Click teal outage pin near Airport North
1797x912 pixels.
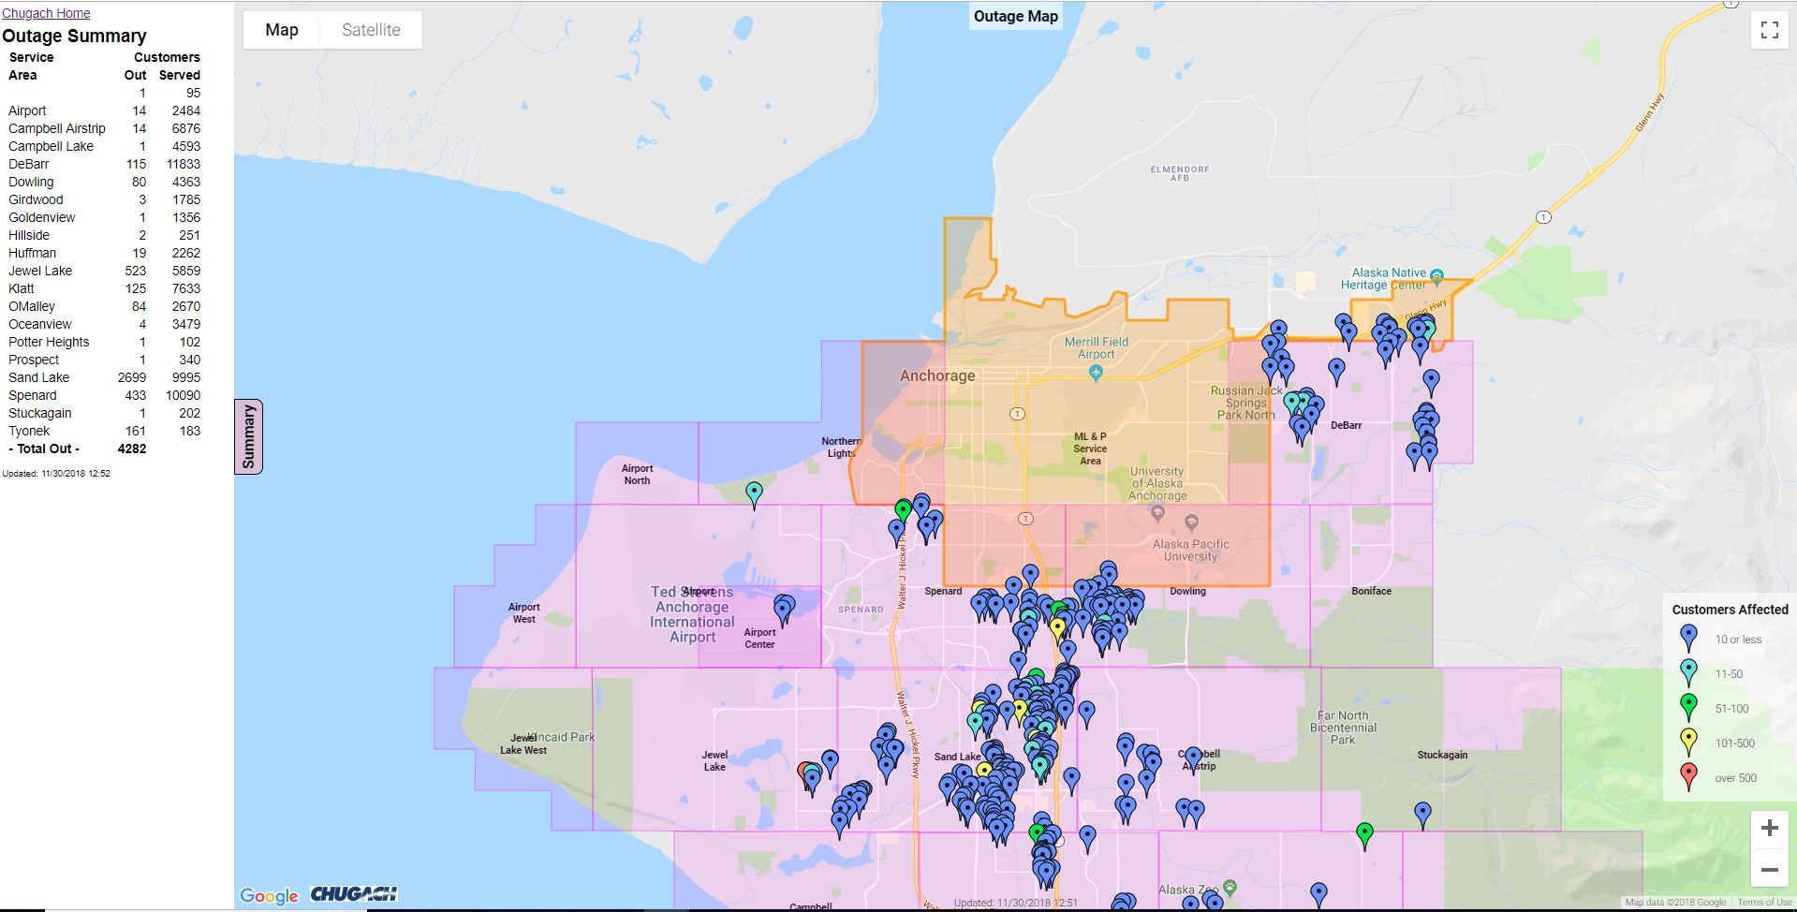pyautogui.click(x=754, y=493)
